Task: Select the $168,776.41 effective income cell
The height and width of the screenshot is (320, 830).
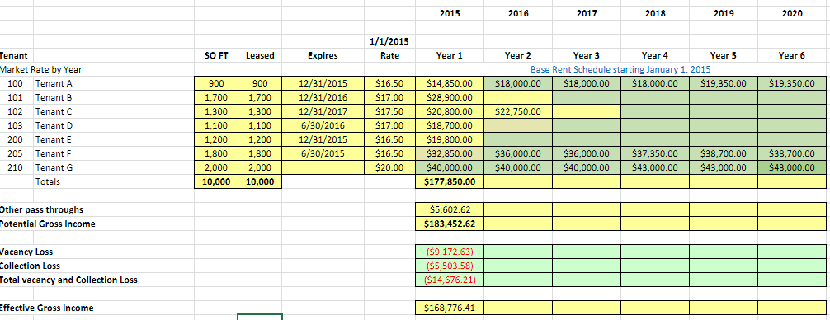Action: tap(450, 308)
